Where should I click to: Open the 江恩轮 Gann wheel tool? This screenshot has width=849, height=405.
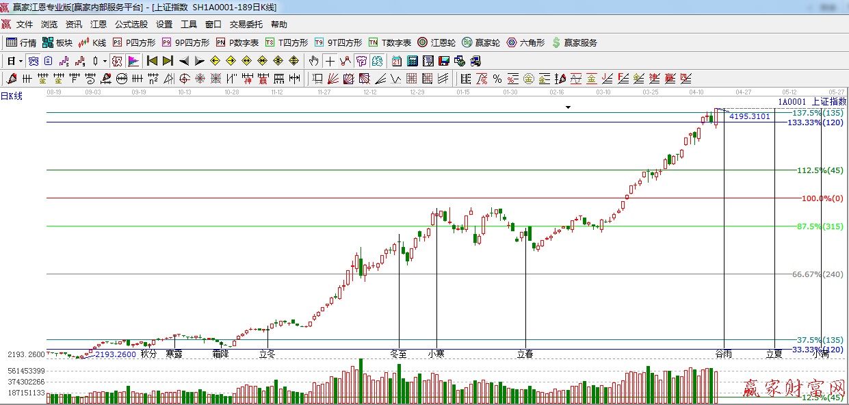point(436,42)
